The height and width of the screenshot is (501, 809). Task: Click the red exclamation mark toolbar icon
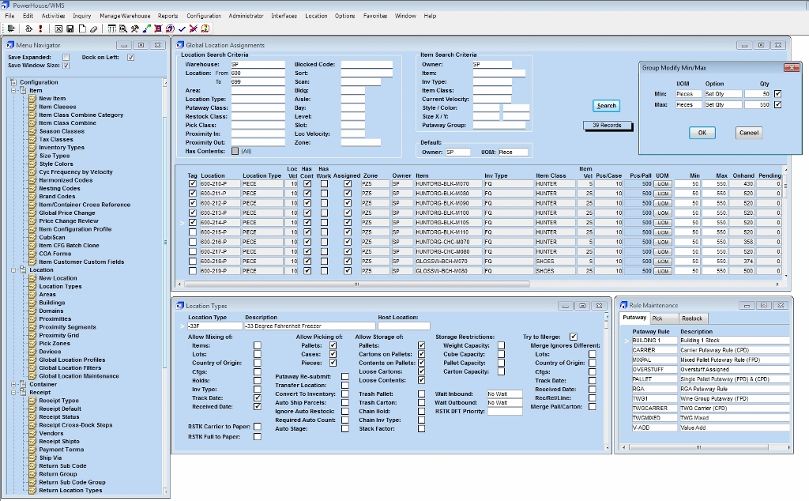tap(40, 28)
